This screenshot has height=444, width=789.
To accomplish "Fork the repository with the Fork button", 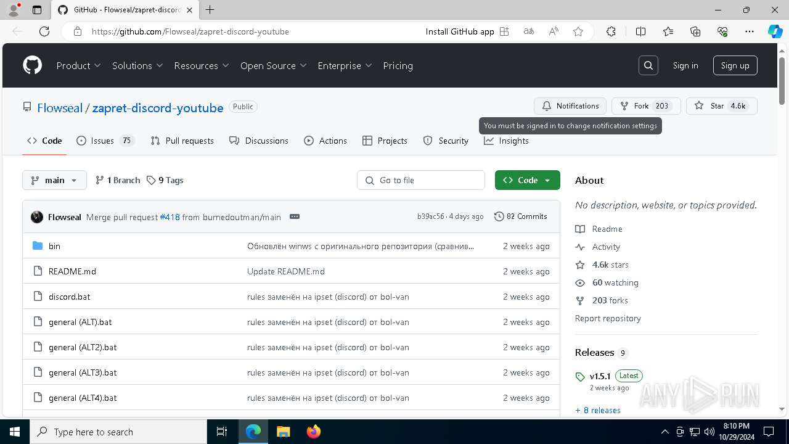I will coord(645,106).
